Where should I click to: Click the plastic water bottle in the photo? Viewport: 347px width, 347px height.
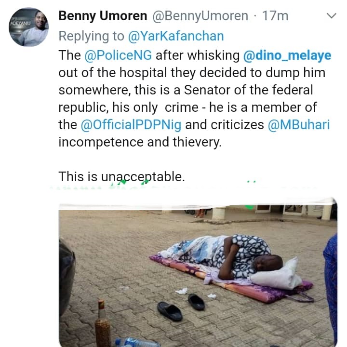point(137,343)
